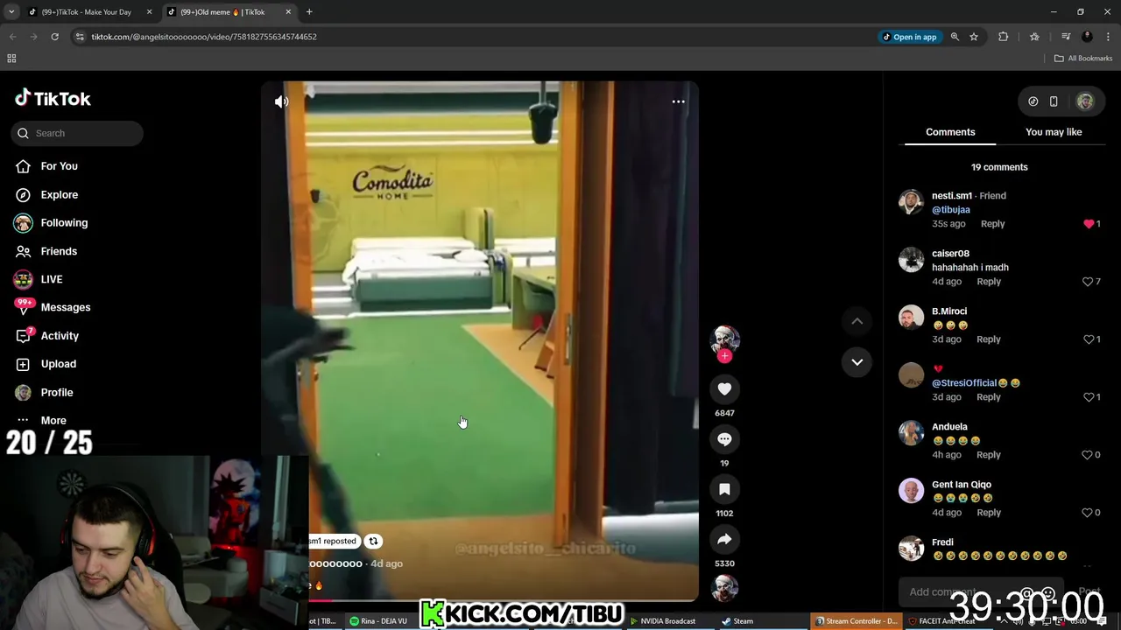Open Profile in sidebar

pos(56,393)
